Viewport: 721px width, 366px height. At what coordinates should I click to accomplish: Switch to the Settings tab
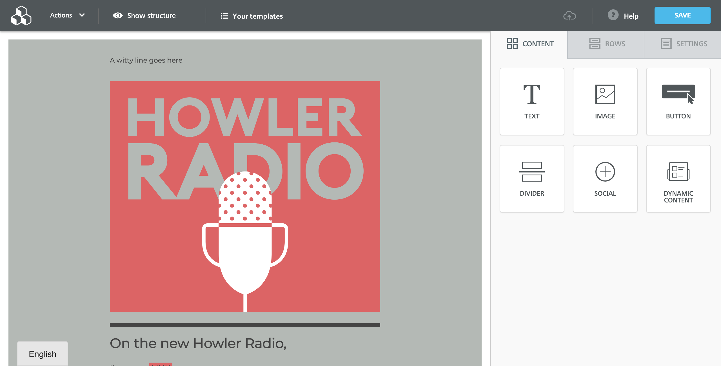tap(683, 44)
